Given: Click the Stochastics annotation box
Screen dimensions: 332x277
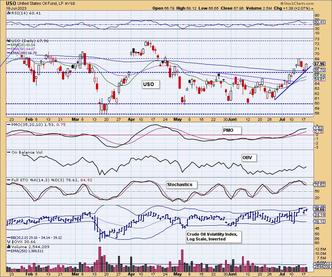Looking at the screenshot, I should (182, 185).
